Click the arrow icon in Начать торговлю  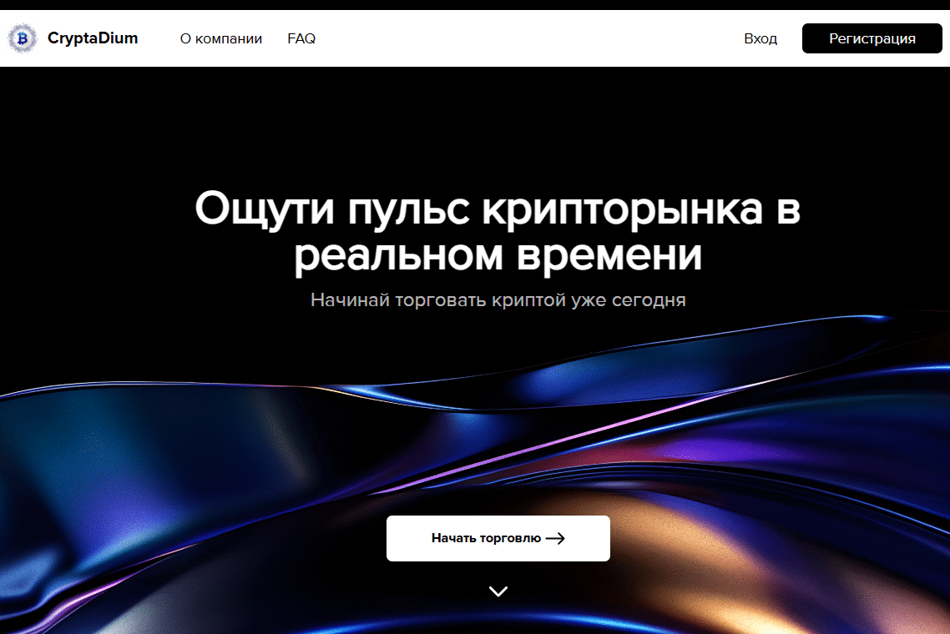pyautogui.click(x=555, y=539)
